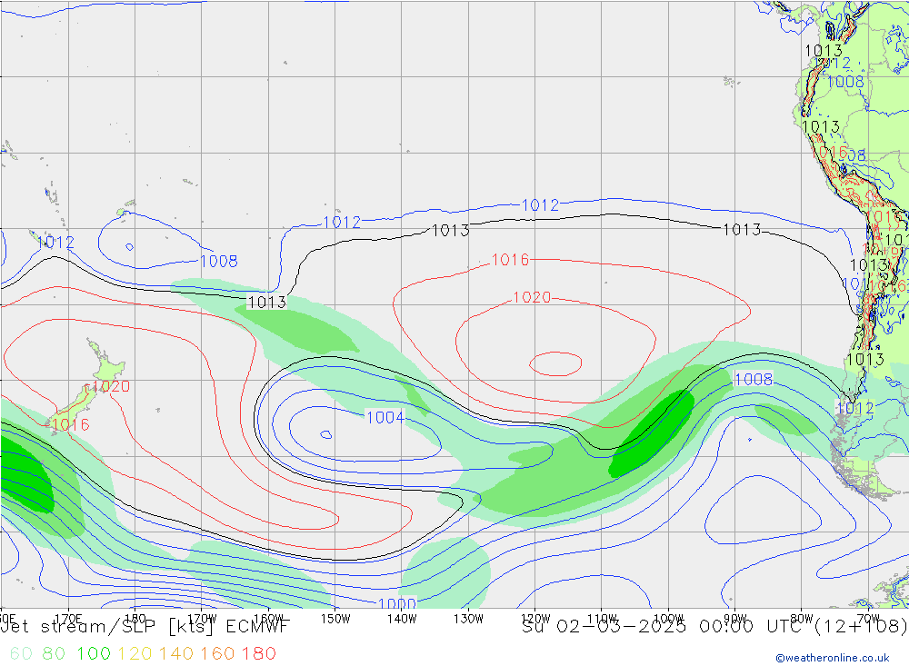Open the weatheronline.co.uk copyright link
The height and width of the screenshot is (666, 909).
[x=833, y=657]
